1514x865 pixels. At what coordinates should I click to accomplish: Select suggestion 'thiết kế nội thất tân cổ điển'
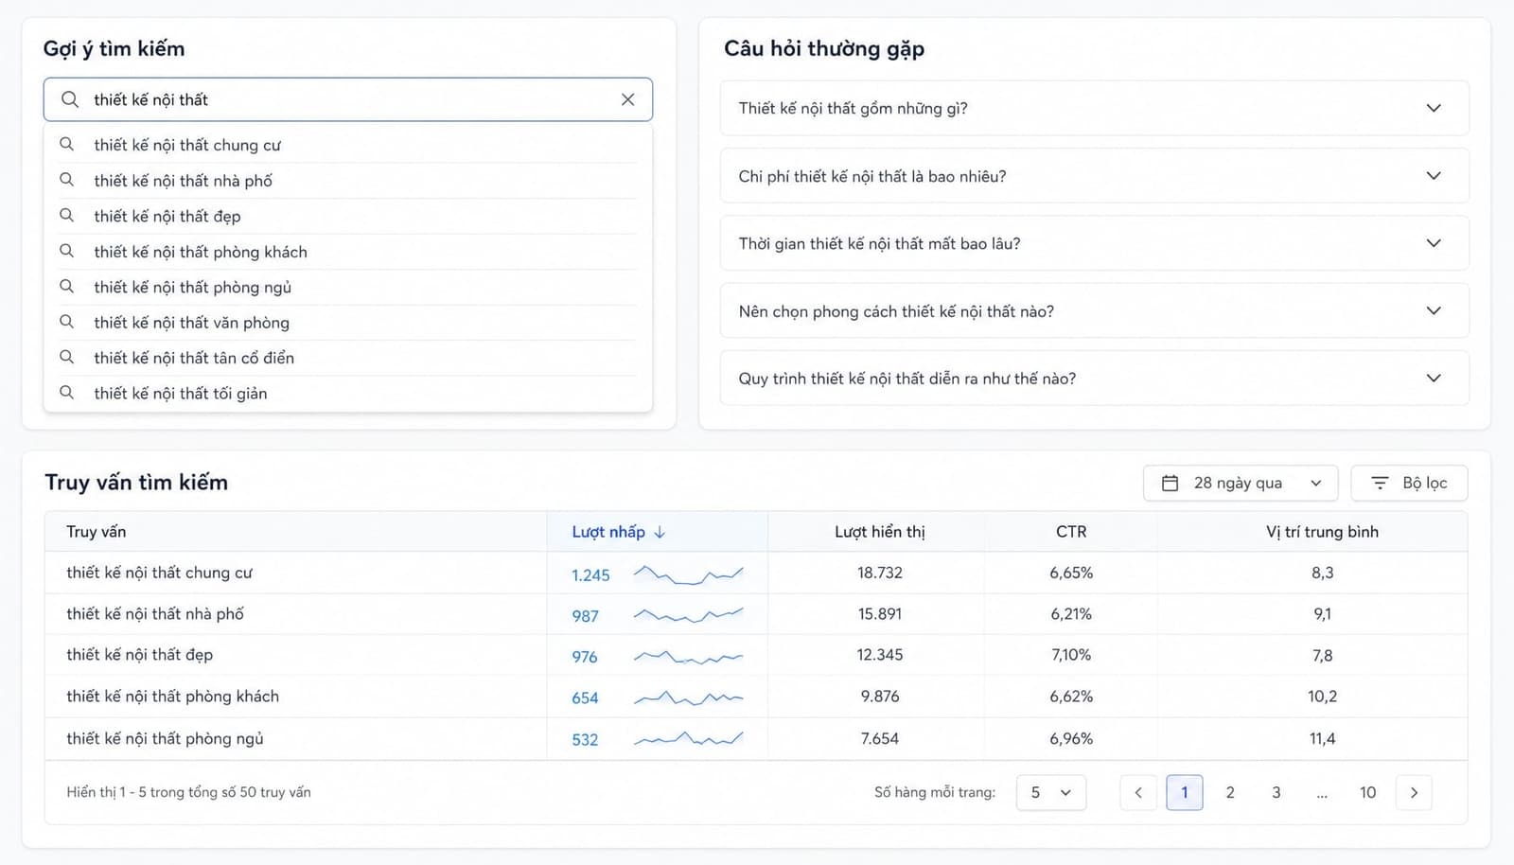(348, 358)
